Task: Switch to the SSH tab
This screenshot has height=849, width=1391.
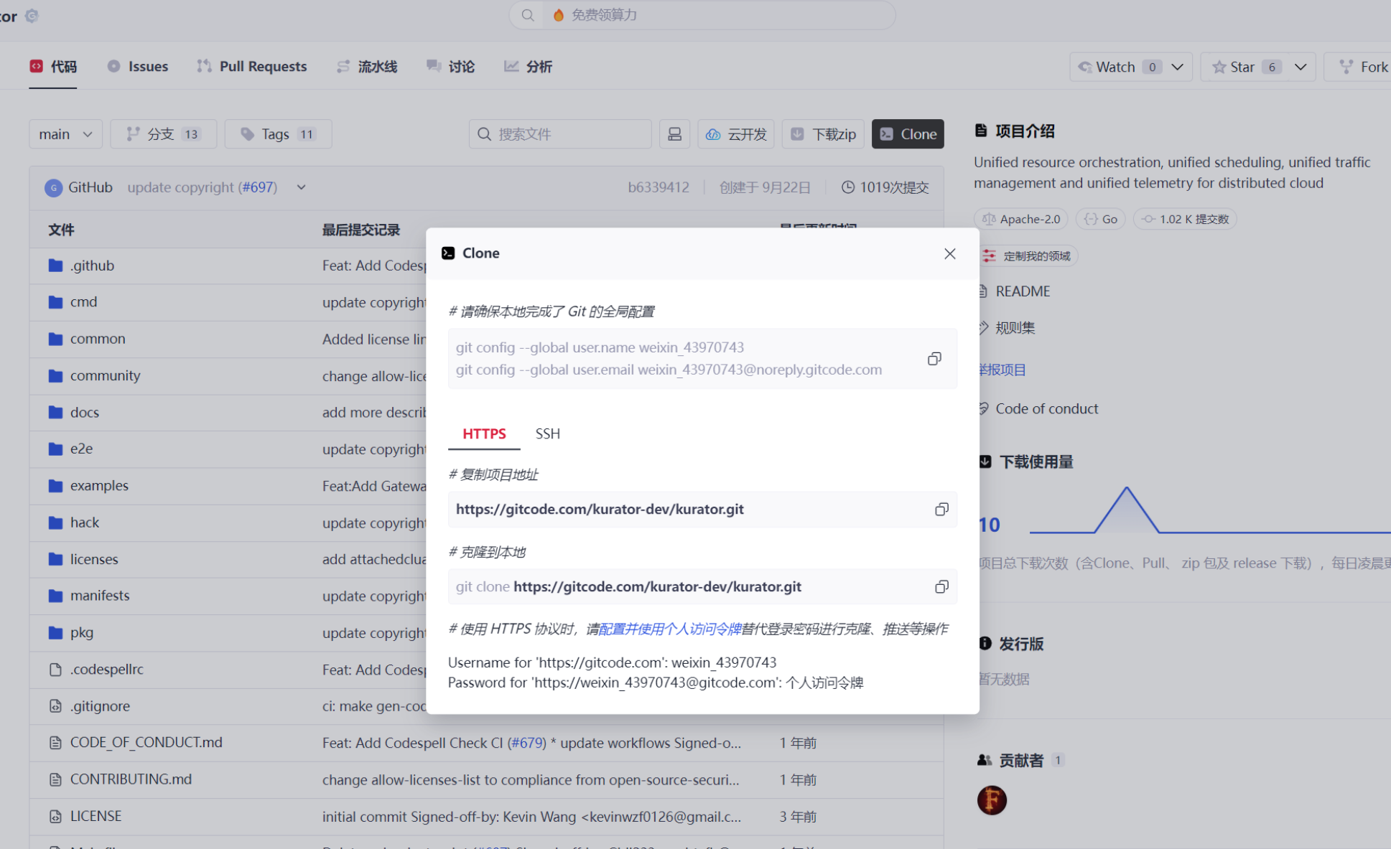Action: (x=547, y=433)
